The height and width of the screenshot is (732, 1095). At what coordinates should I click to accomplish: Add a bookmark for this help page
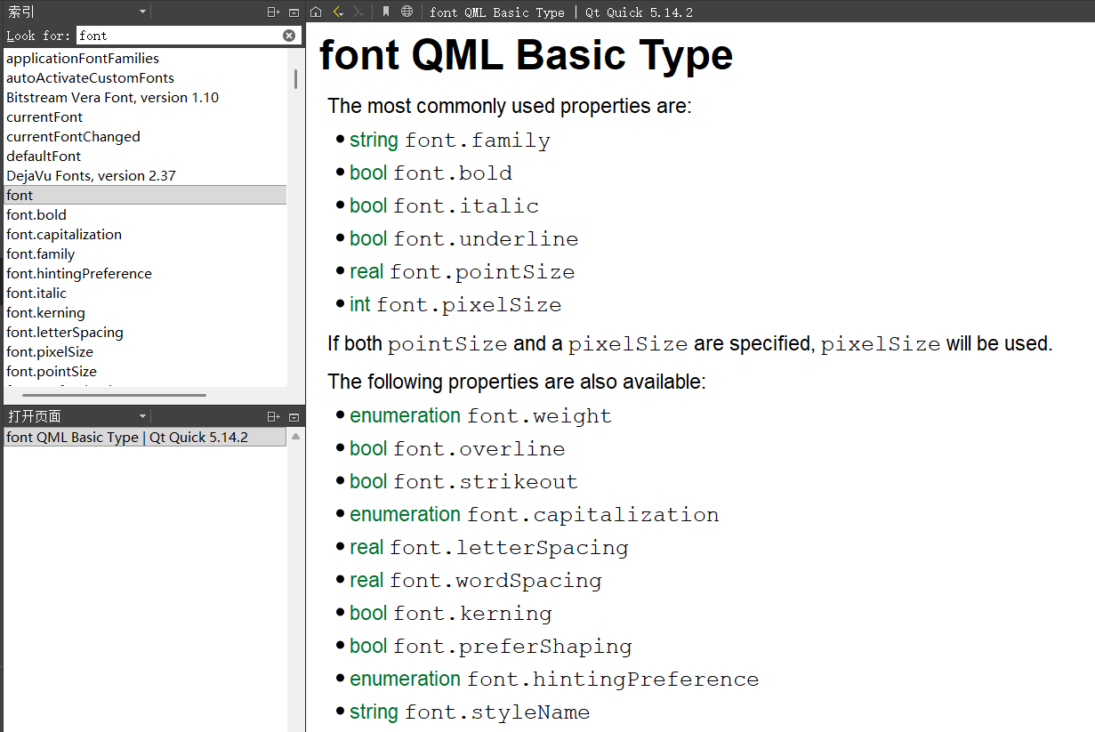tap(385, 12)
